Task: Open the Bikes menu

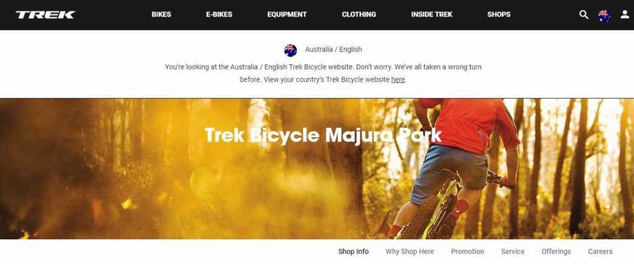Action: [162, 15]
